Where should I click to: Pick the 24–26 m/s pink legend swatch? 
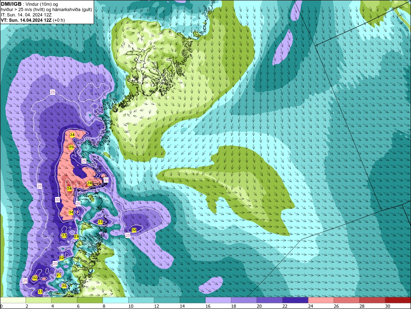[321, 300]
